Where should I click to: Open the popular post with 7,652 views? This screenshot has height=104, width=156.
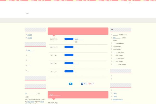[115, 35]
